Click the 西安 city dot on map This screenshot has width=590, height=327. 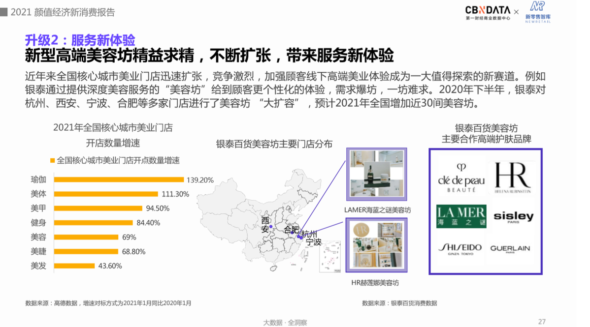[x=270, y=227]
